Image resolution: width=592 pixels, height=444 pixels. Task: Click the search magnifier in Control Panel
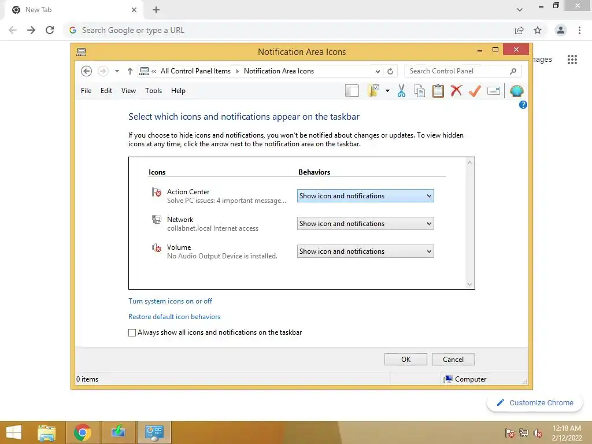[513, 71]
